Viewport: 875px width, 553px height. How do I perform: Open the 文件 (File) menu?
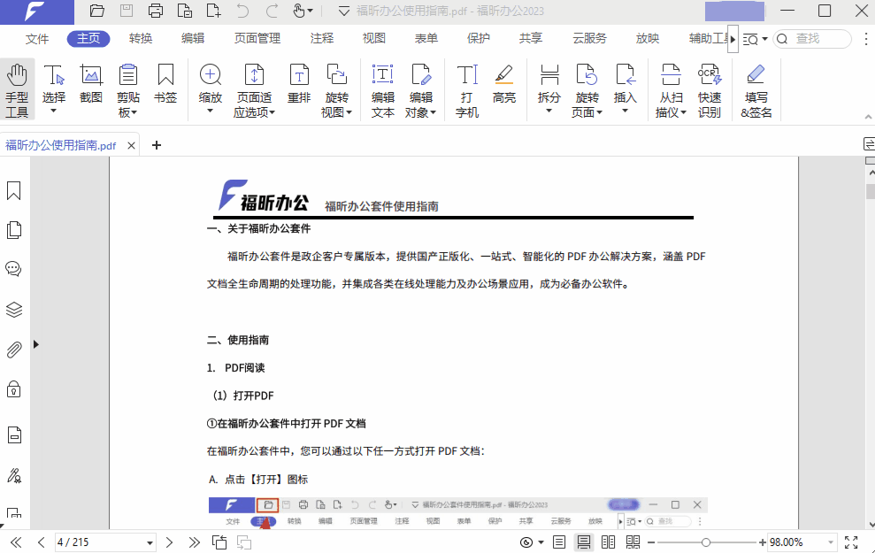36,39
